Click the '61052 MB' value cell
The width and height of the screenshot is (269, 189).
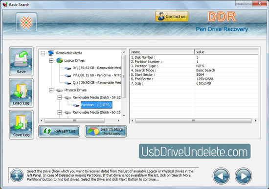[203, 83]
